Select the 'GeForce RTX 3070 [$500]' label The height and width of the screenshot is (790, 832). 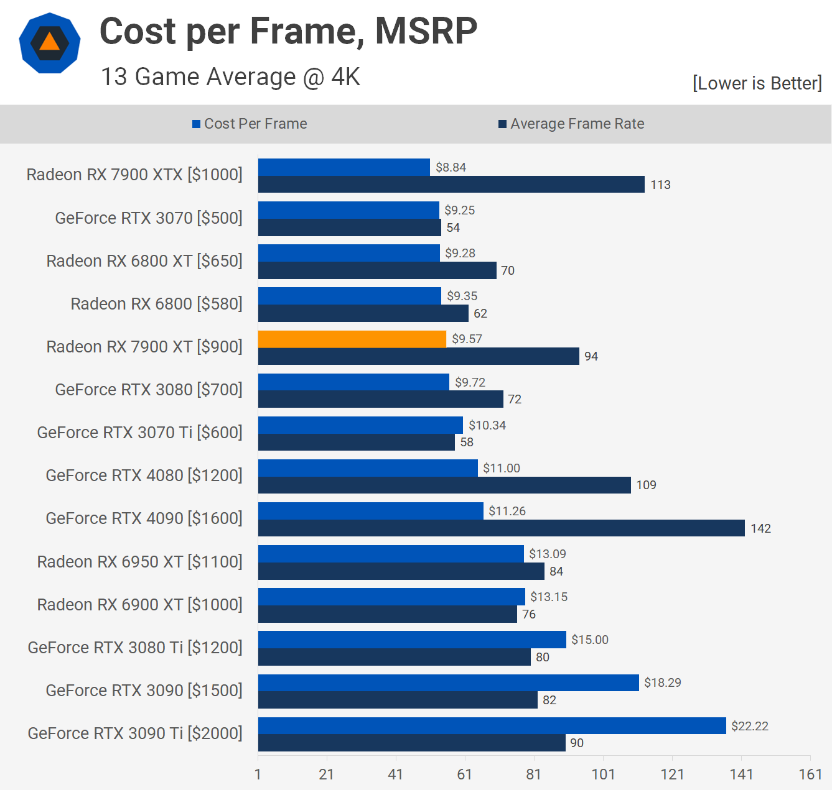point(149,218)
